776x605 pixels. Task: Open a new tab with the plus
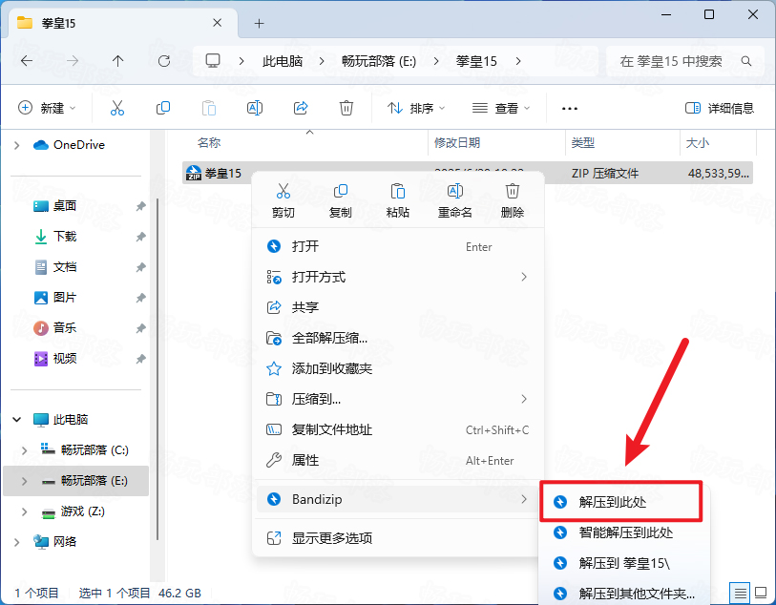click(259, 23)
